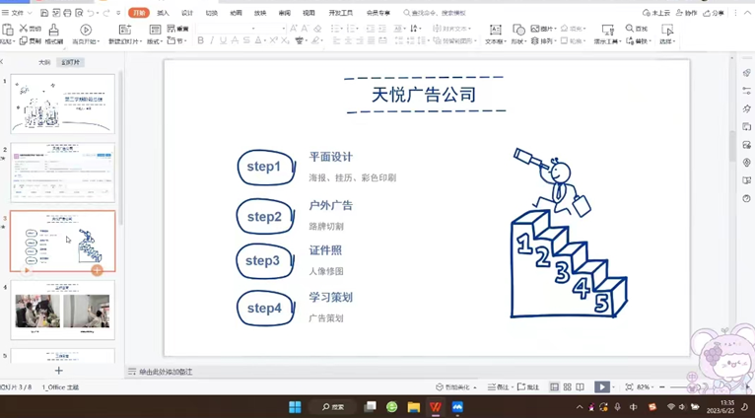Toggle Underline text formatting
This screenshot has height=418, width=755.
[x=223, y=41]
